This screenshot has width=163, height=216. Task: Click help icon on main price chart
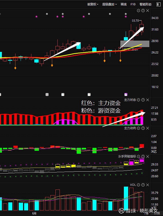[143, 11]
